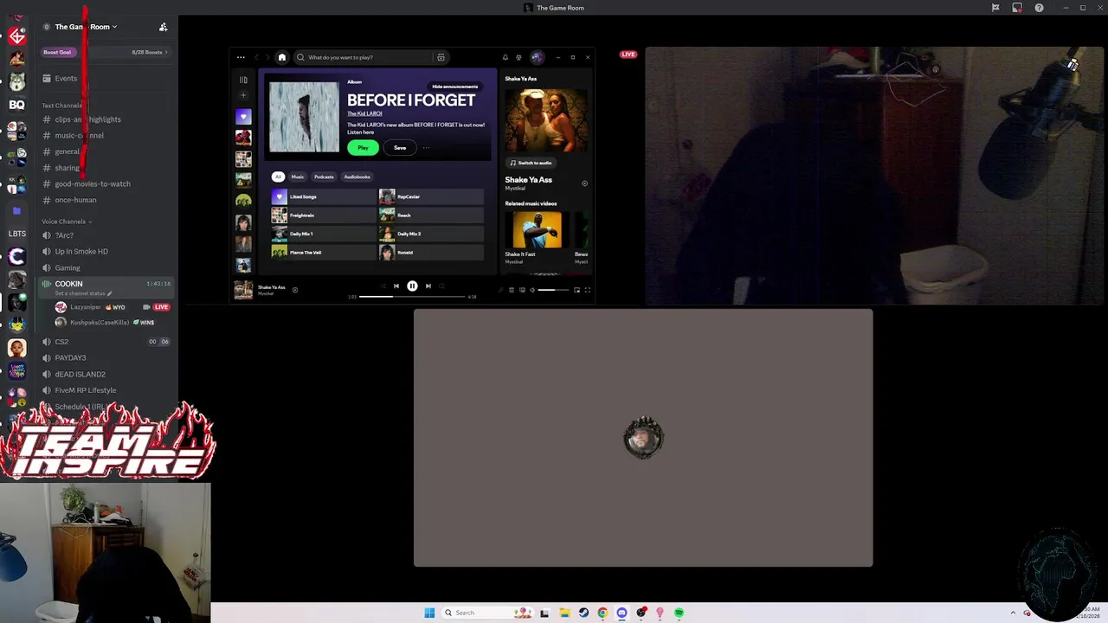Seek on the Spotify song progress bar
Viewport: 1108px width, 623px height.
click(412, 297)
